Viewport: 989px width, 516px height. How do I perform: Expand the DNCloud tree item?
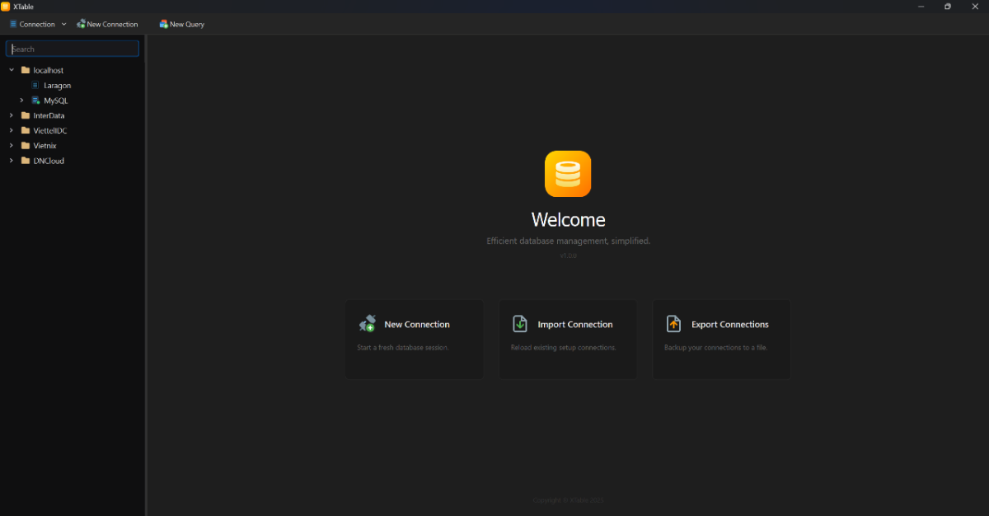pyautogui.click(x=11, y=161)
